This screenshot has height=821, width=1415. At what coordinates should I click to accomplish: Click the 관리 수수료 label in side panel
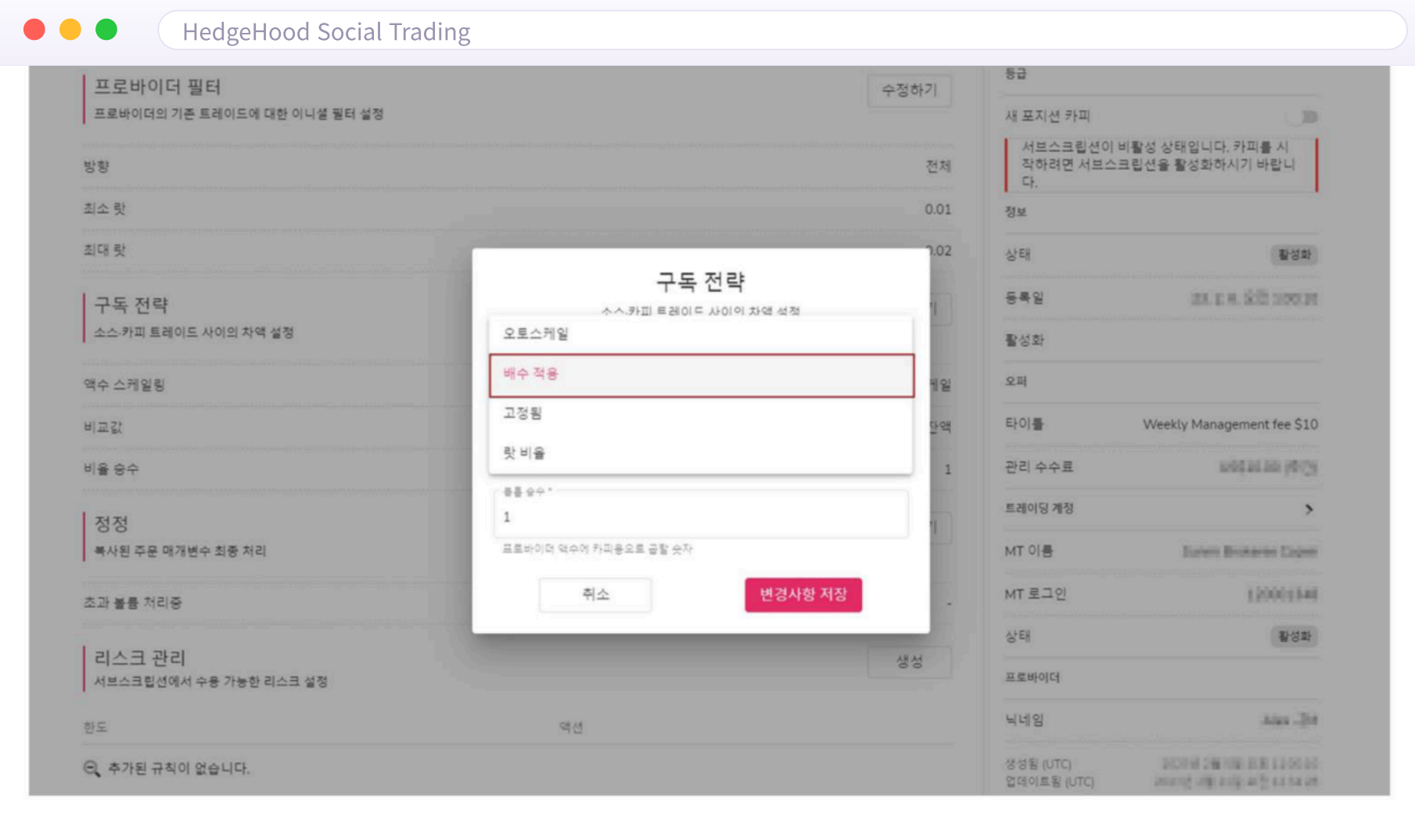point(1039,467)
